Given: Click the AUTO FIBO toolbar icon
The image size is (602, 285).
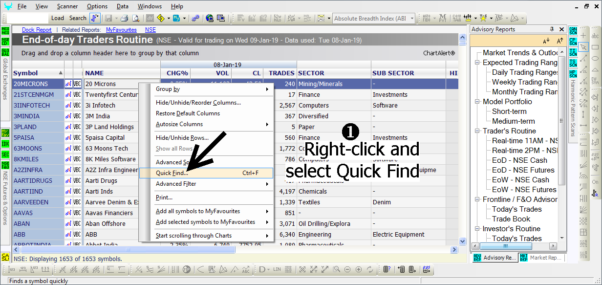Looking at the screenshot, I should [427, 18].
